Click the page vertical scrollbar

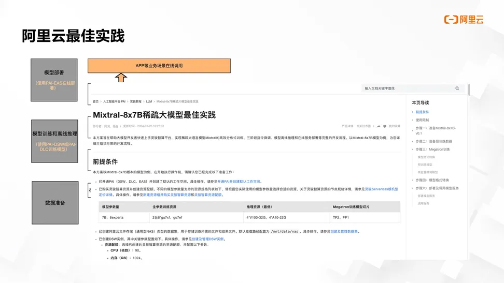click(469, 90)
